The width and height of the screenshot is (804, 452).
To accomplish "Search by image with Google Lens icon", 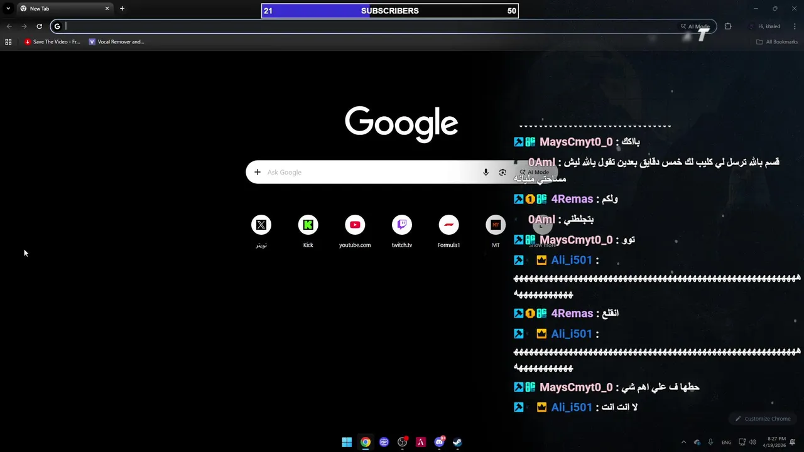I will [503, 172].
